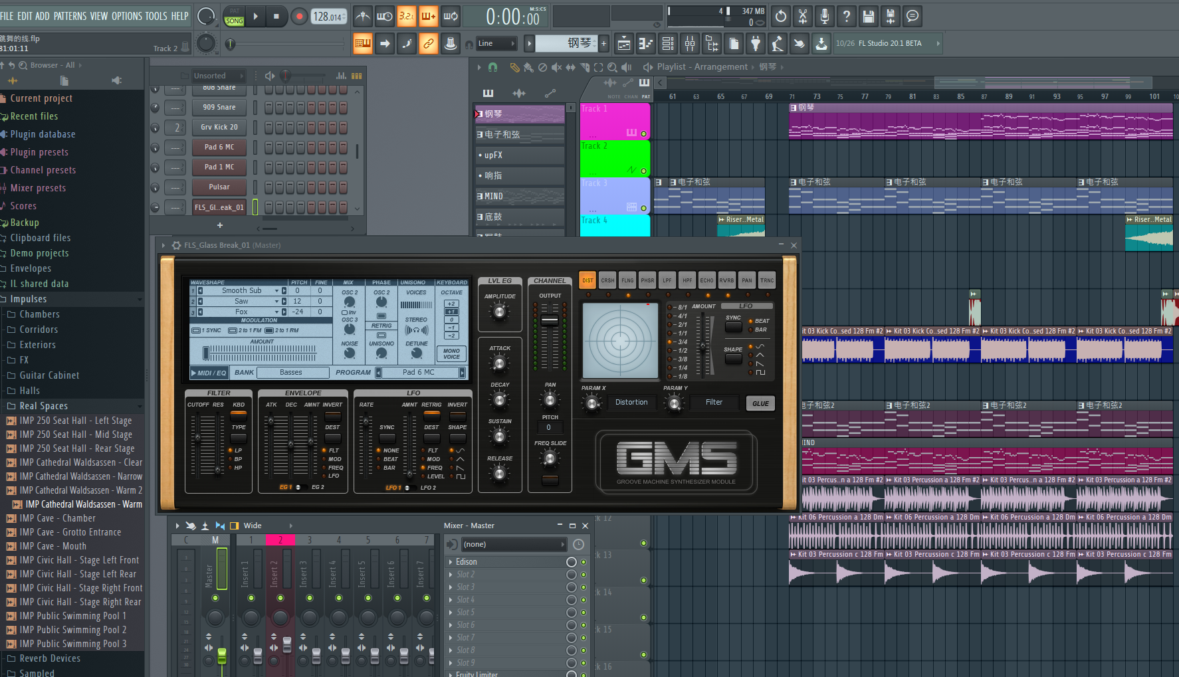Open the EDIT menu

[x=25, y=16]
